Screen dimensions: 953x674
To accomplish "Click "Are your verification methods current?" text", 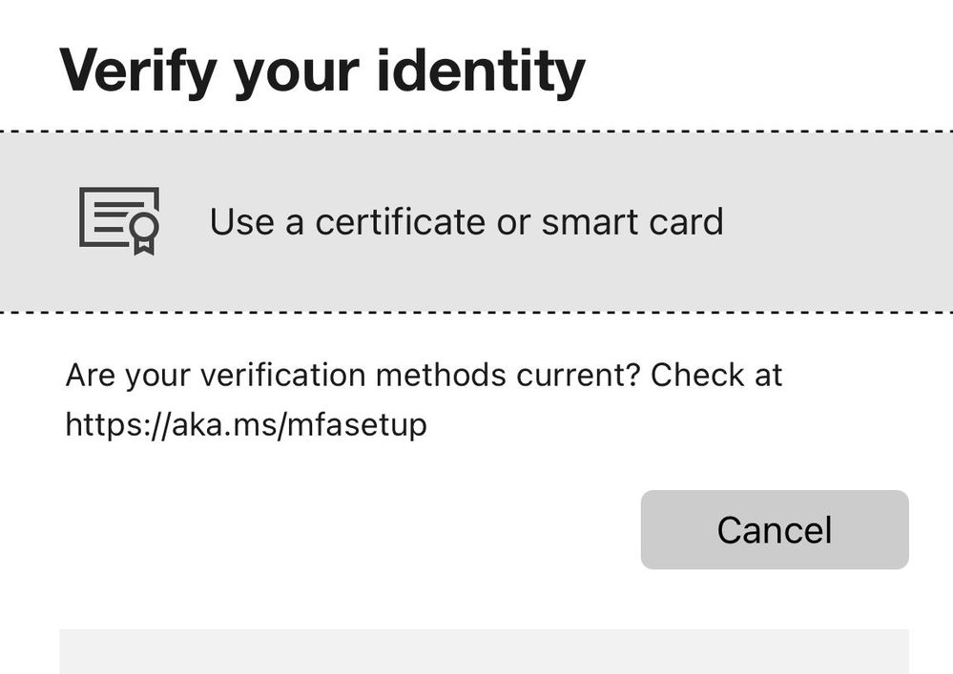I will tap(353, 375).
